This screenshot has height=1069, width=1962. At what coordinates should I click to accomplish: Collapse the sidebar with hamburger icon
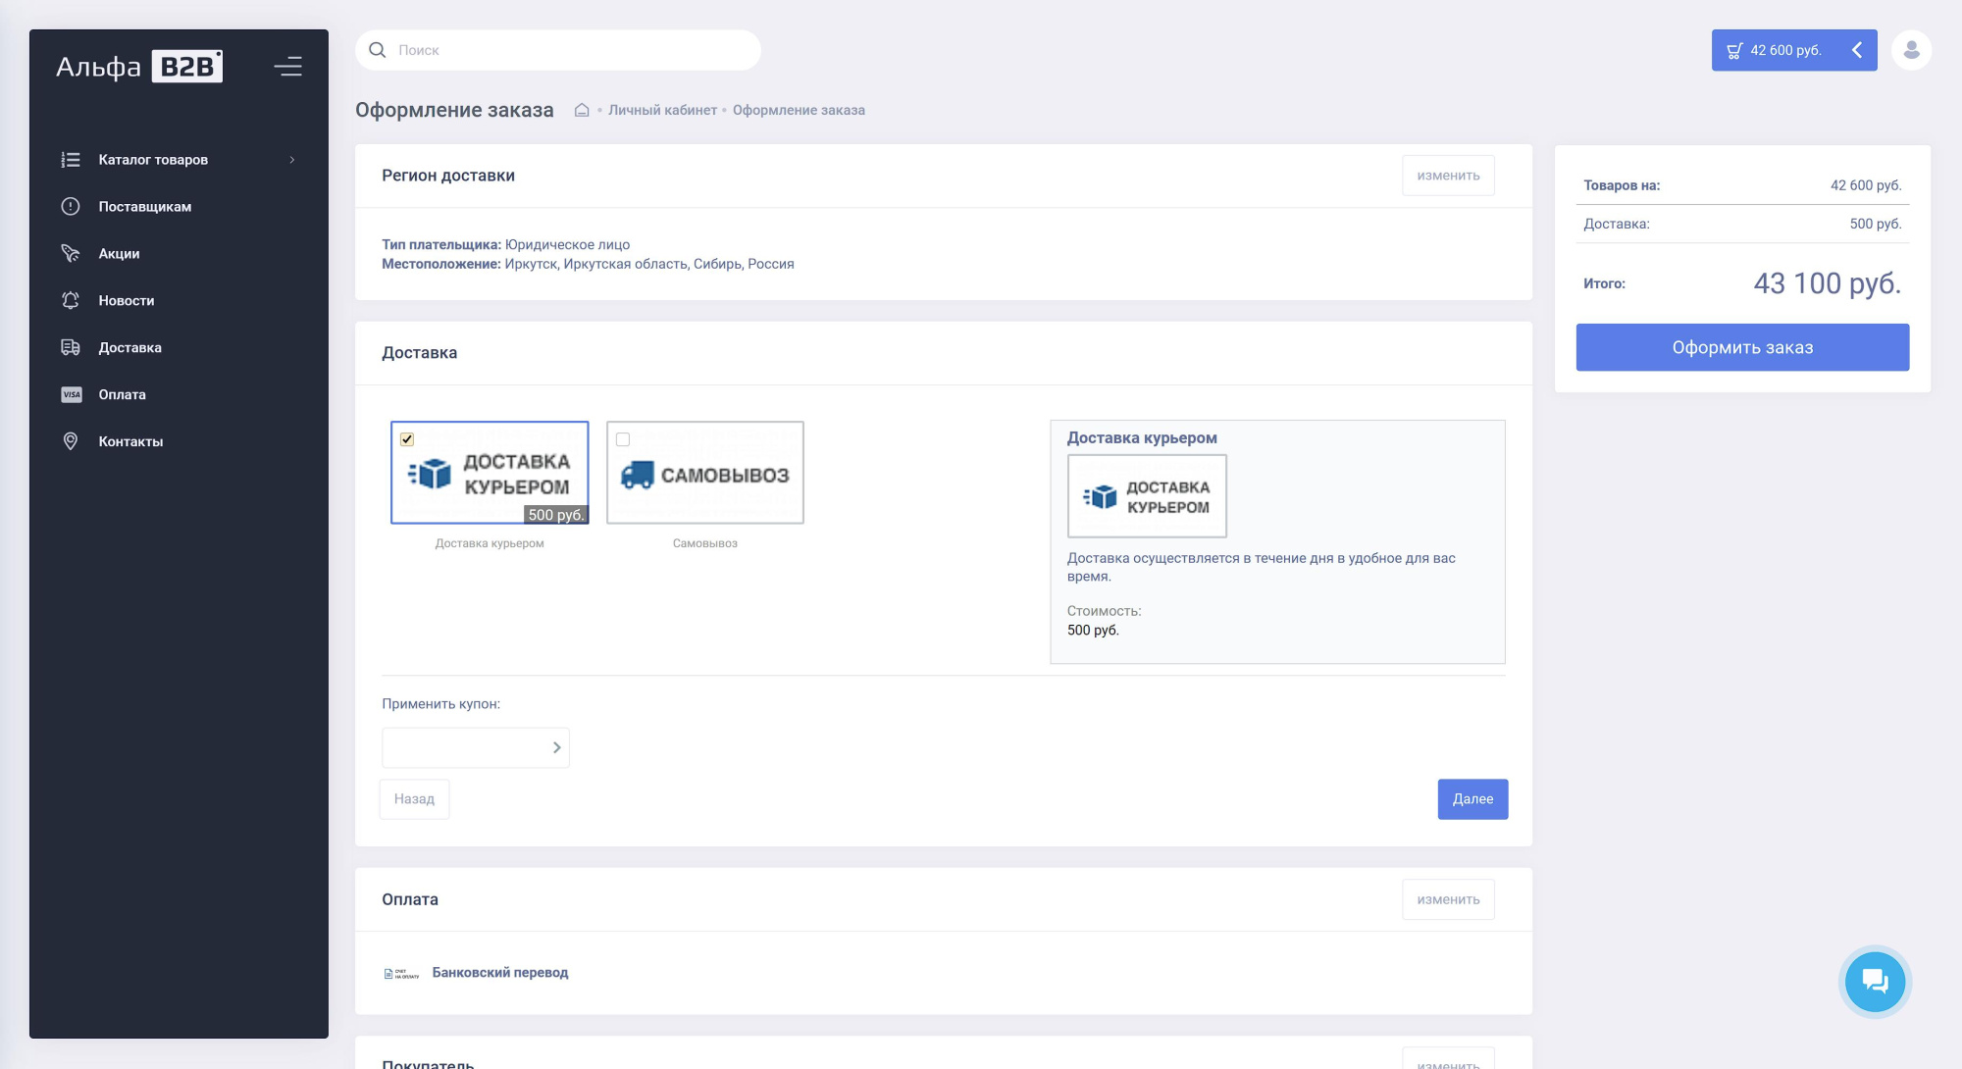[x=287, y=67]
